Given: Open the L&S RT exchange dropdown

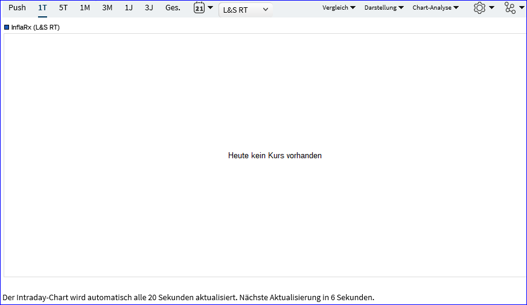Looking at the screenshot, I should tap(246, 10).
